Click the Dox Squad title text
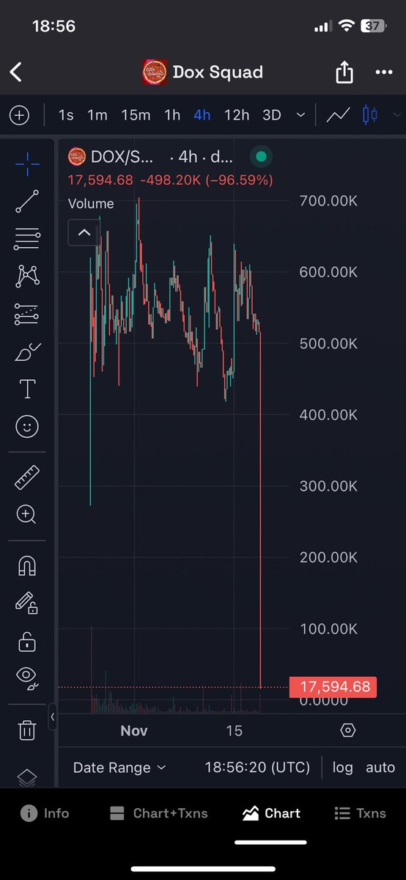The image size is (406, 880). tap(218, 72)
